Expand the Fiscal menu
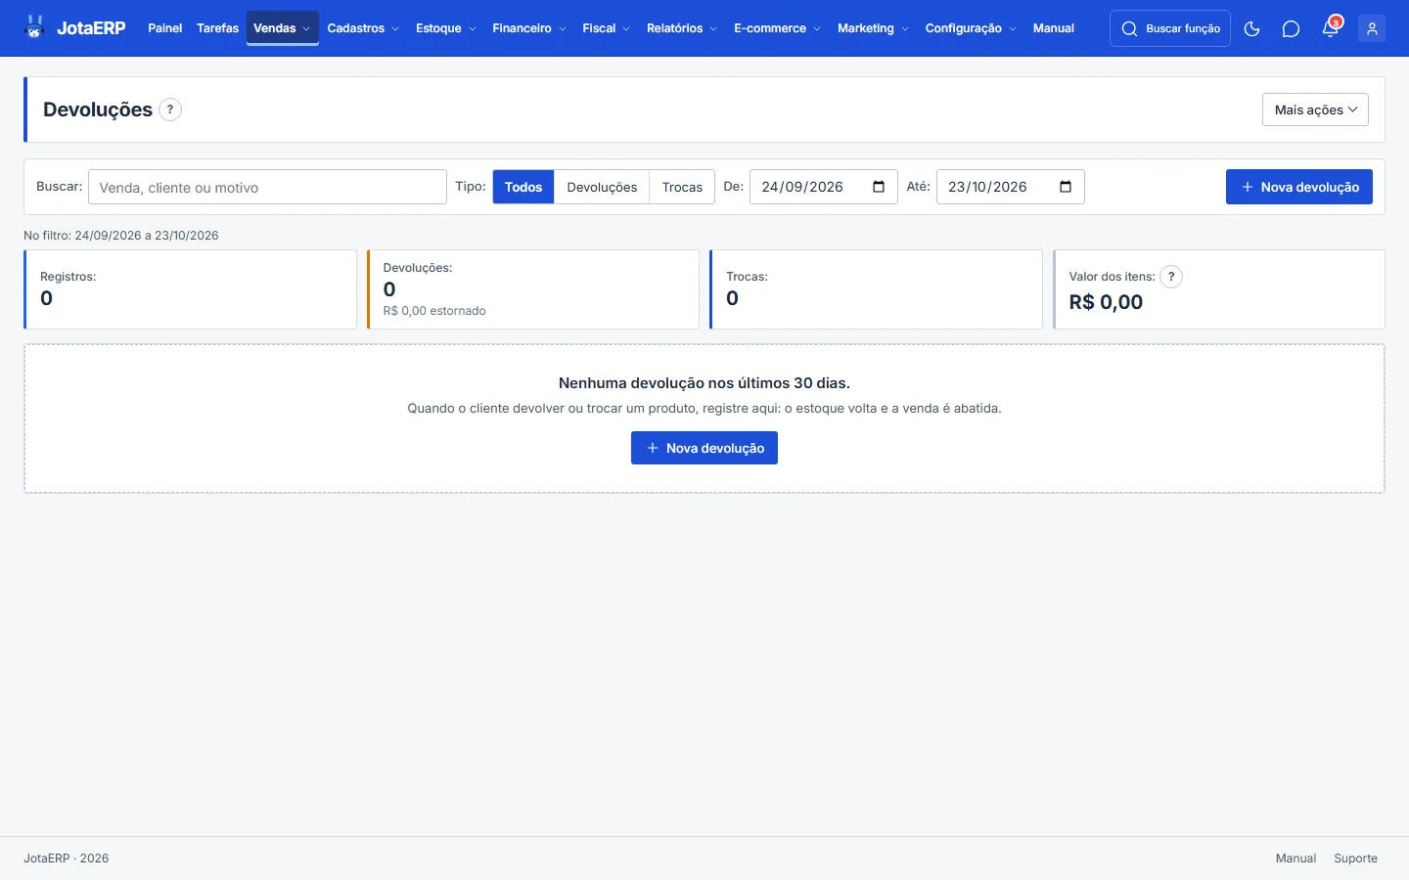Screen dimensions: 1409x880 (x=606, y=28)
